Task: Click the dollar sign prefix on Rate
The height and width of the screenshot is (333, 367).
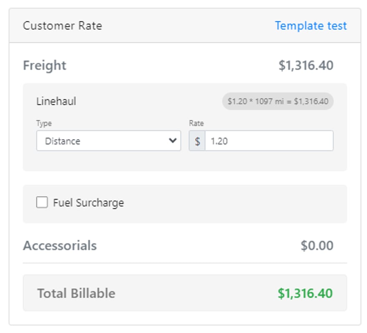Action: pos(197,141)
